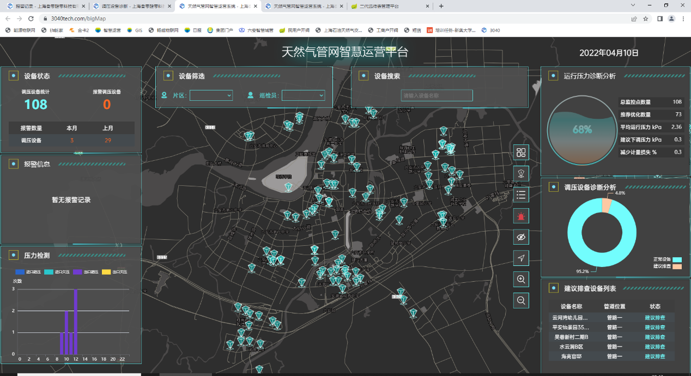Click 建议排查 link for 水云涧B区

(x=654, y=347)
